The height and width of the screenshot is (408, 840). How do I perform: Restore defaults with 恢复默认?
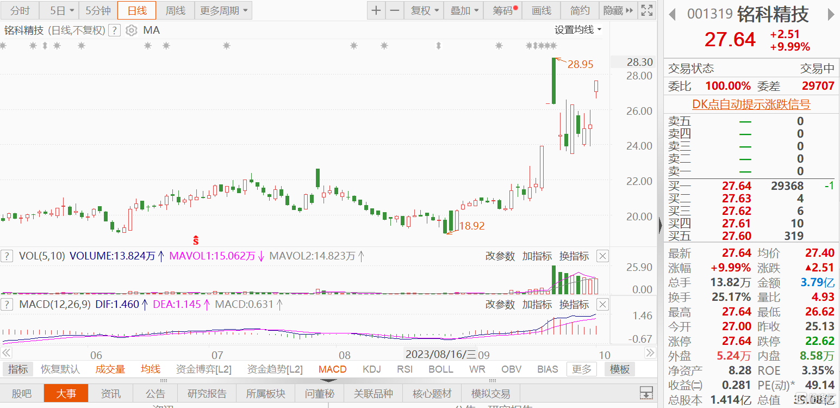tap(60, 369)
